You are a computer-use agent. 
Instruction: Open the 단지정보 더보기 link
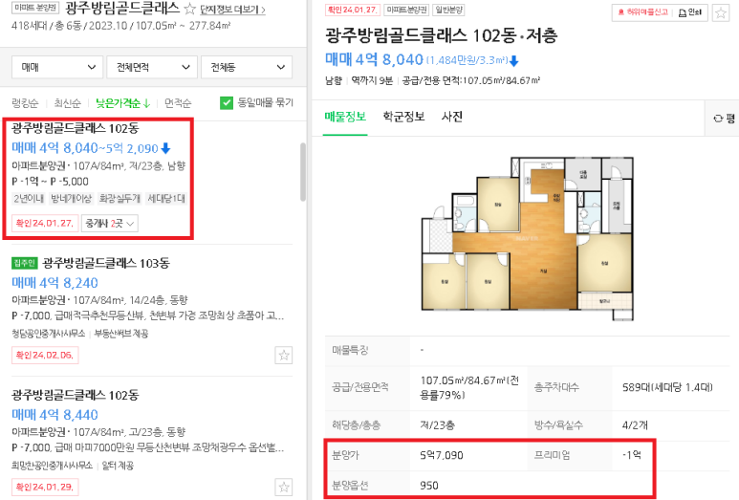(x=233, y=10)
